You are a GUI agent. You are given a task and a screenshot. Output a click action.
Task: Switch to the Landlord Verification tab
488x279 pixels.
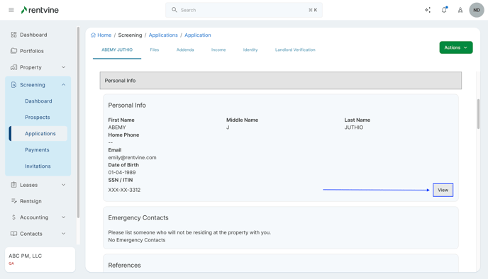tap(295, 50)
